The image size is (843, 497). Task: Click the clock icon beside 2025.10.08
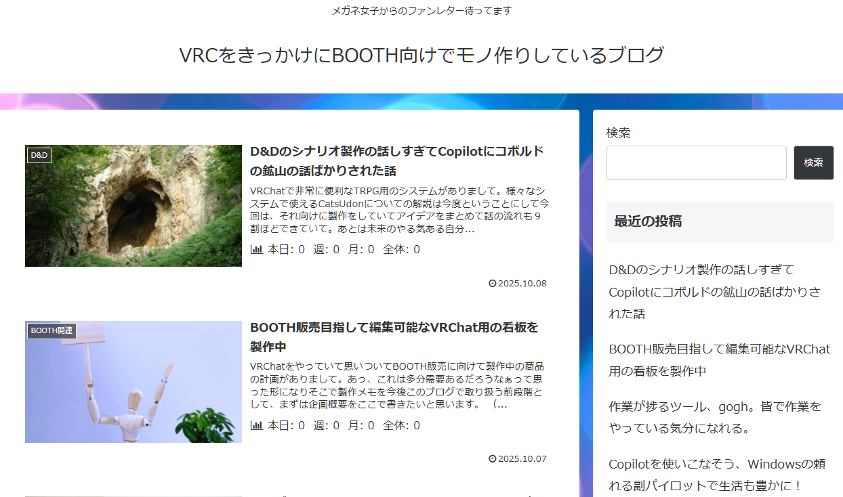(x=493, y=284)
